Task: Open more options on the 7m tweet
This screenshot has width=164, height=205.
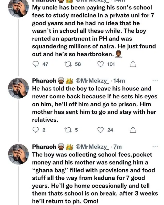Action: 155,147
